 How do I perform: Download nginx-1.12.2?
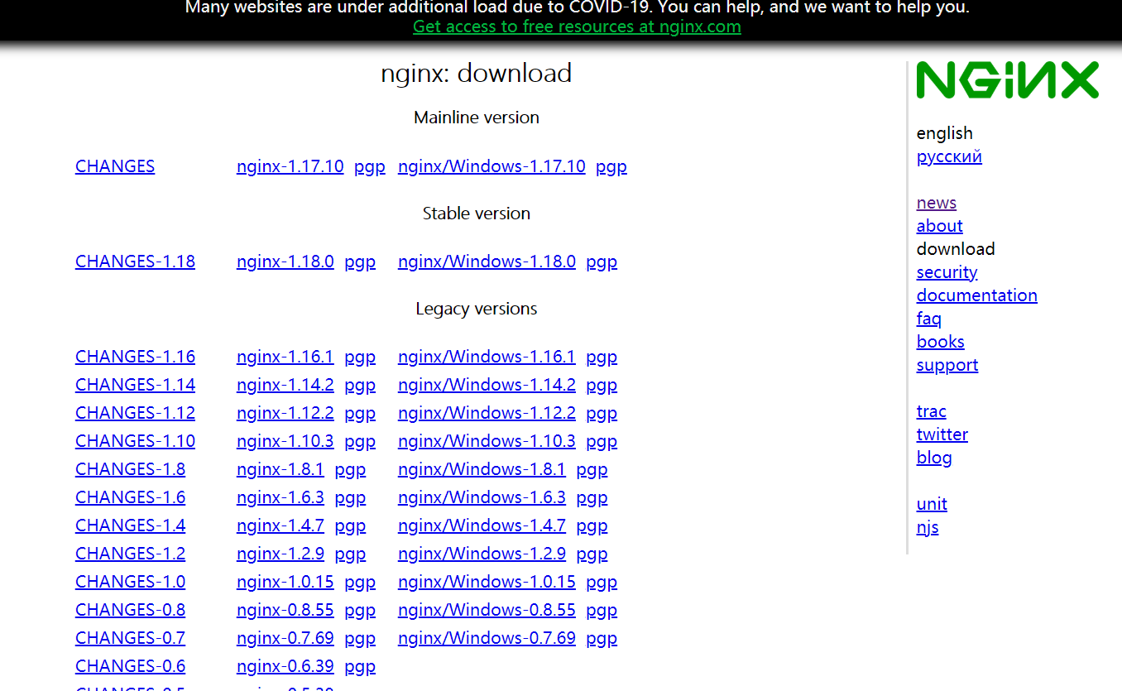(x=285, y=413)
